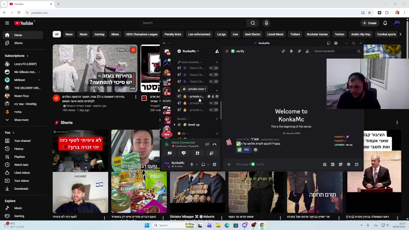This screenshot has width=409, height=230.
Task: Open notification settings bell in Discord header
Action: click(291, 51)
